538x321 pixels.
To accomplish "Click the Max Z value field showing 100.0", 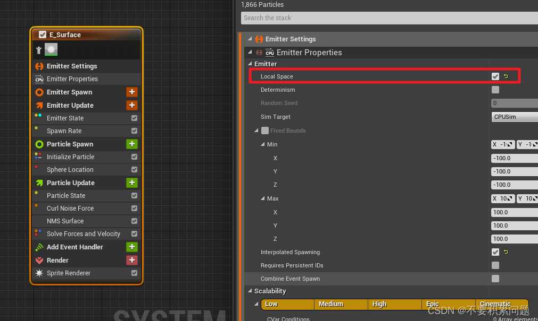I will point(515,239).
